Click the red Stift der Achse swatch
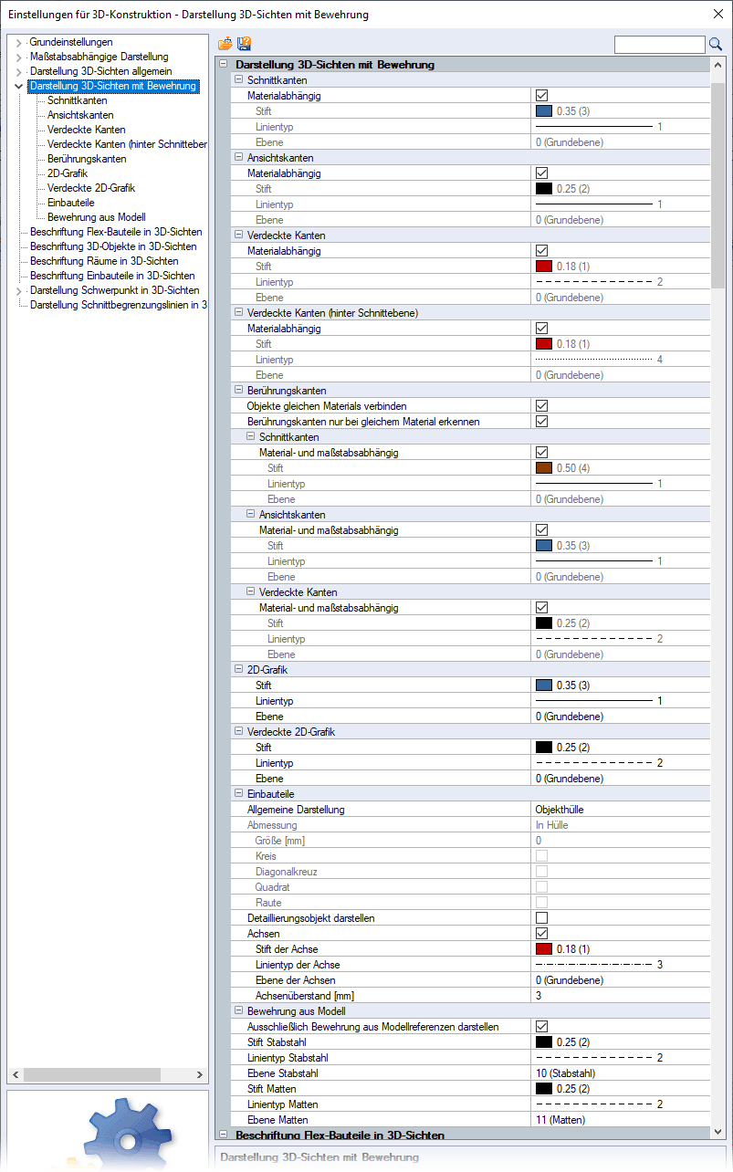The height and width of the screenshot is (1172, 733). click(544, 949)
